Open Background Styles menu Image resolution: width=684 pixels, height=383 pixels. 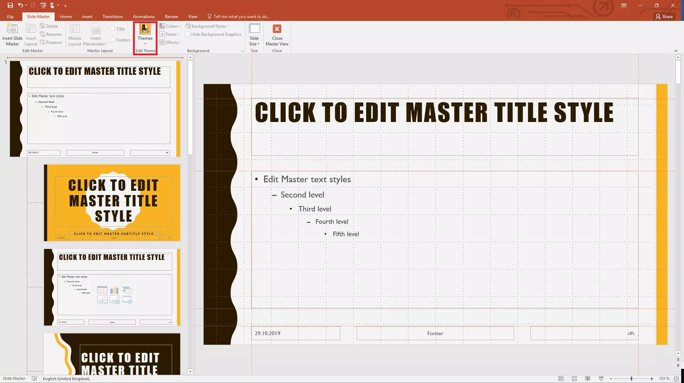(x=209, y=26)
